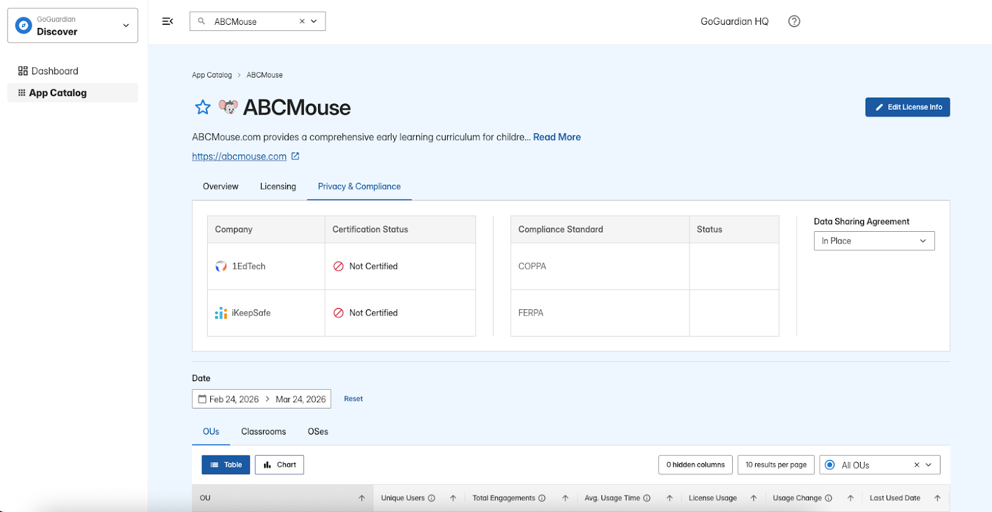Click Read More in the description
992x512 pixels.
pyautogui.click(x=557, y=137)
